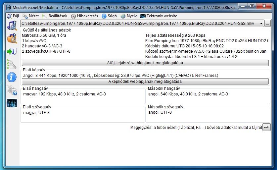Image resolution: width=277 pixels, height=170 pixels.
Task: Click 'A fájl lejátszó weblapjának meglátogatása' button
Action: pos(145,63)
